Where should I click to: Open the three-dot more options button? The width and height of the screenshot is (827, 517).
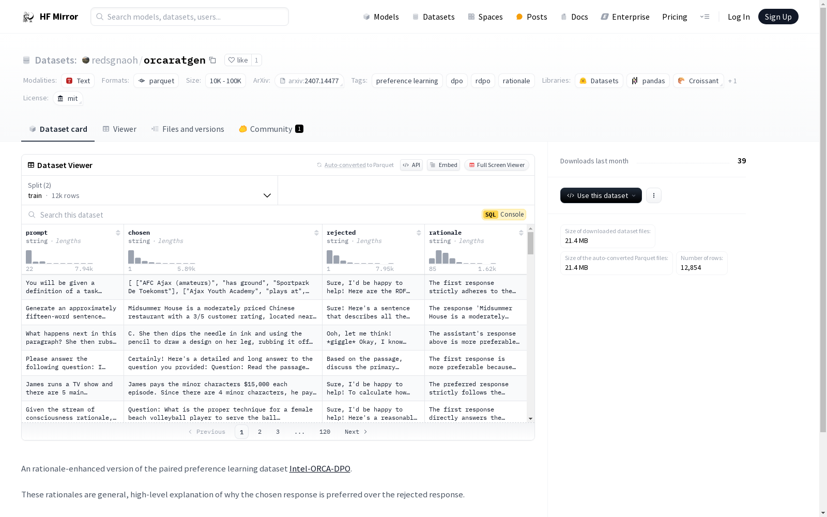pos(654,195)
